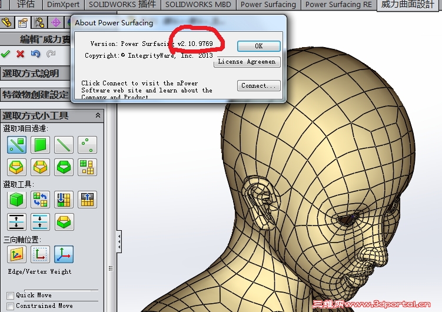Open the DimXpertManager crosshair tab icon
The image size is (442, 312).
pos(55,22)
